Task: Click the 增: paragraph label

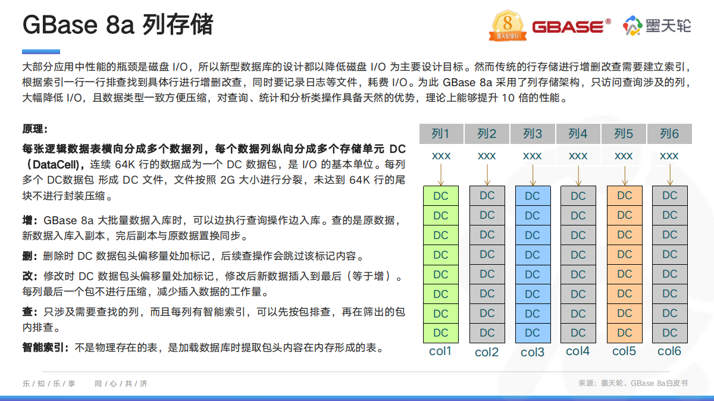Action: (x=31, y=220)
